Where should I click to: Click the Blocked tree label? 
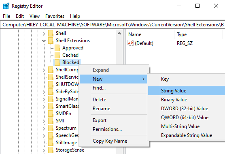[x=71, y=62]
